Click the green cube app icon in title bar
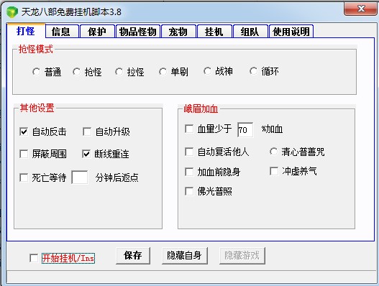The image size is (379, 286). pos(12,12)
